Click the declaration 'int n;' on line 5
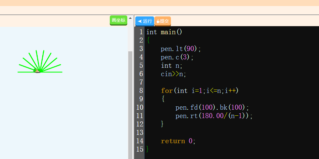Viewport: 319px width, 159px height. coord(172,66)
